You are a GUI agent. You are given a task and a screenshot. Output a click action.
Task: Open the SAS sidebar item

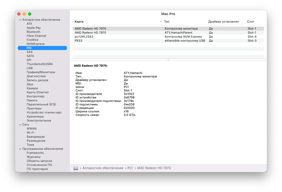(x=29, y=52)
